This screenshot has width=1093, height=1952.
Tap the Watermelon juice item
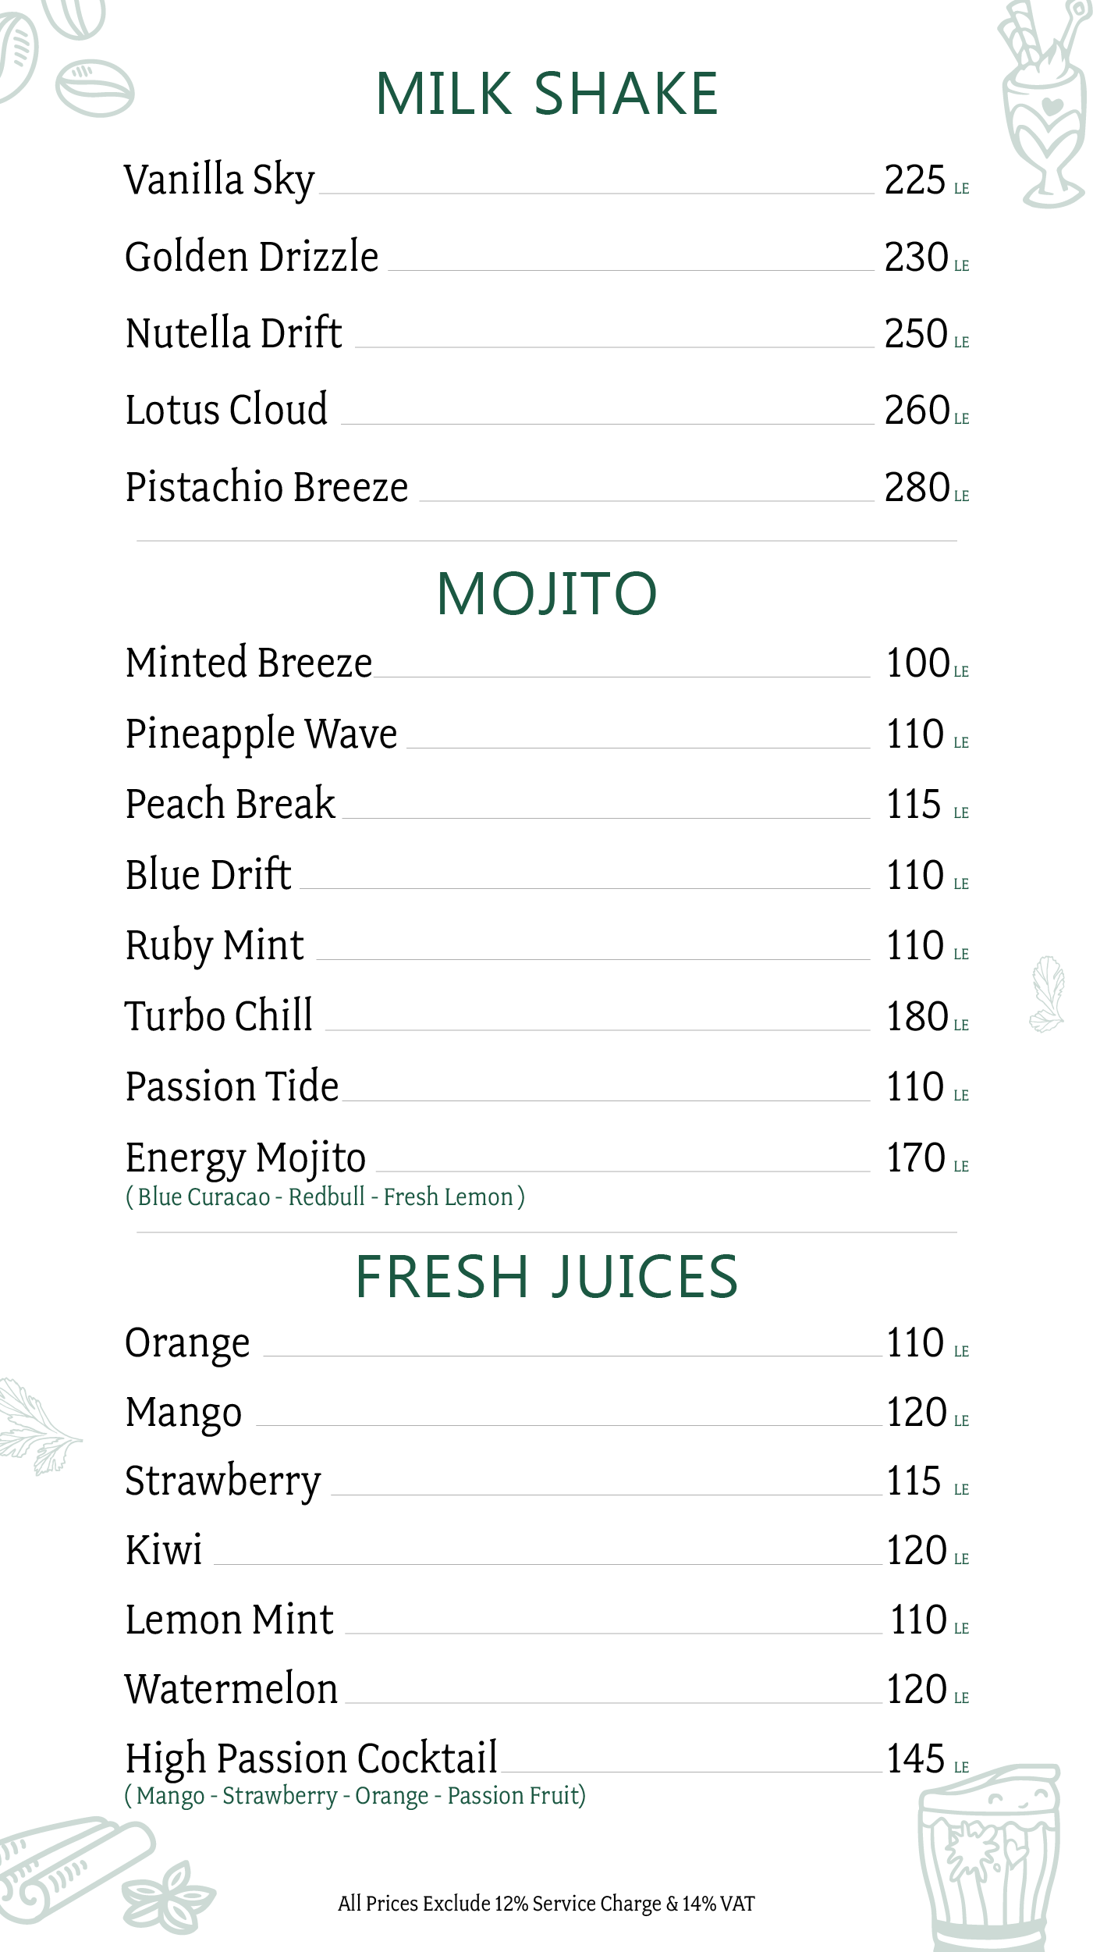(232, 1689)
